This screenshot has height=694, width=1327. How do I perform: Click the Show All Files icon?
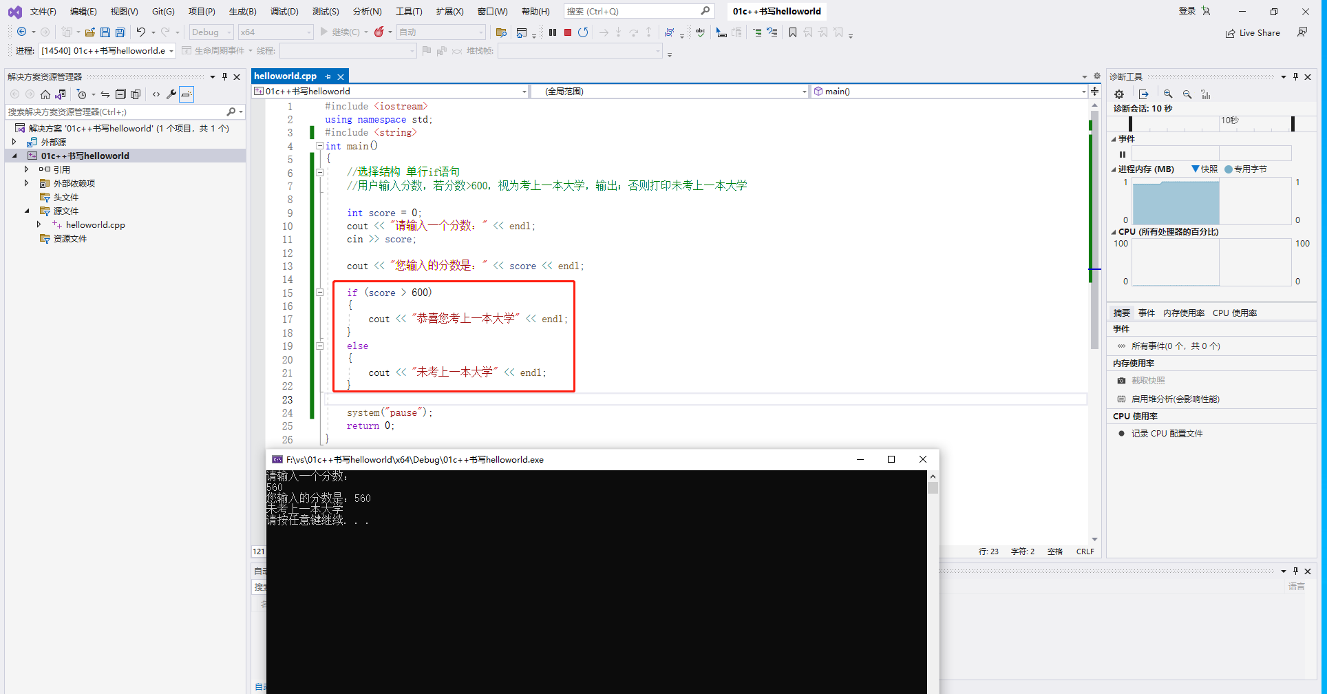coord(136,94)
